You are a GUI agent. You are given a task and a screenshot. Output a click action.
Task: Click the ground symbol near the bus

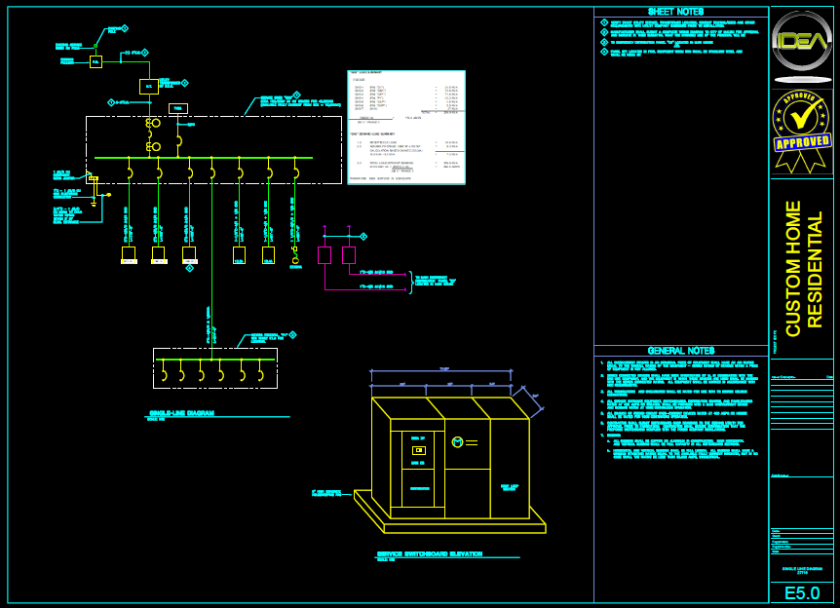[94, 204]
